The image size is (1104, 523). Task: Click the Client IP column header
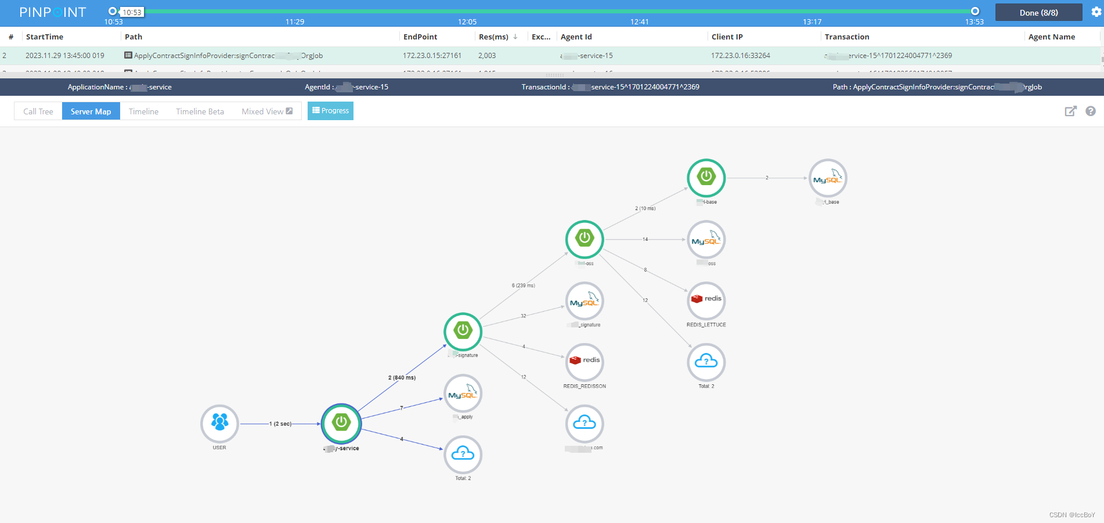[x=727, y=37]
